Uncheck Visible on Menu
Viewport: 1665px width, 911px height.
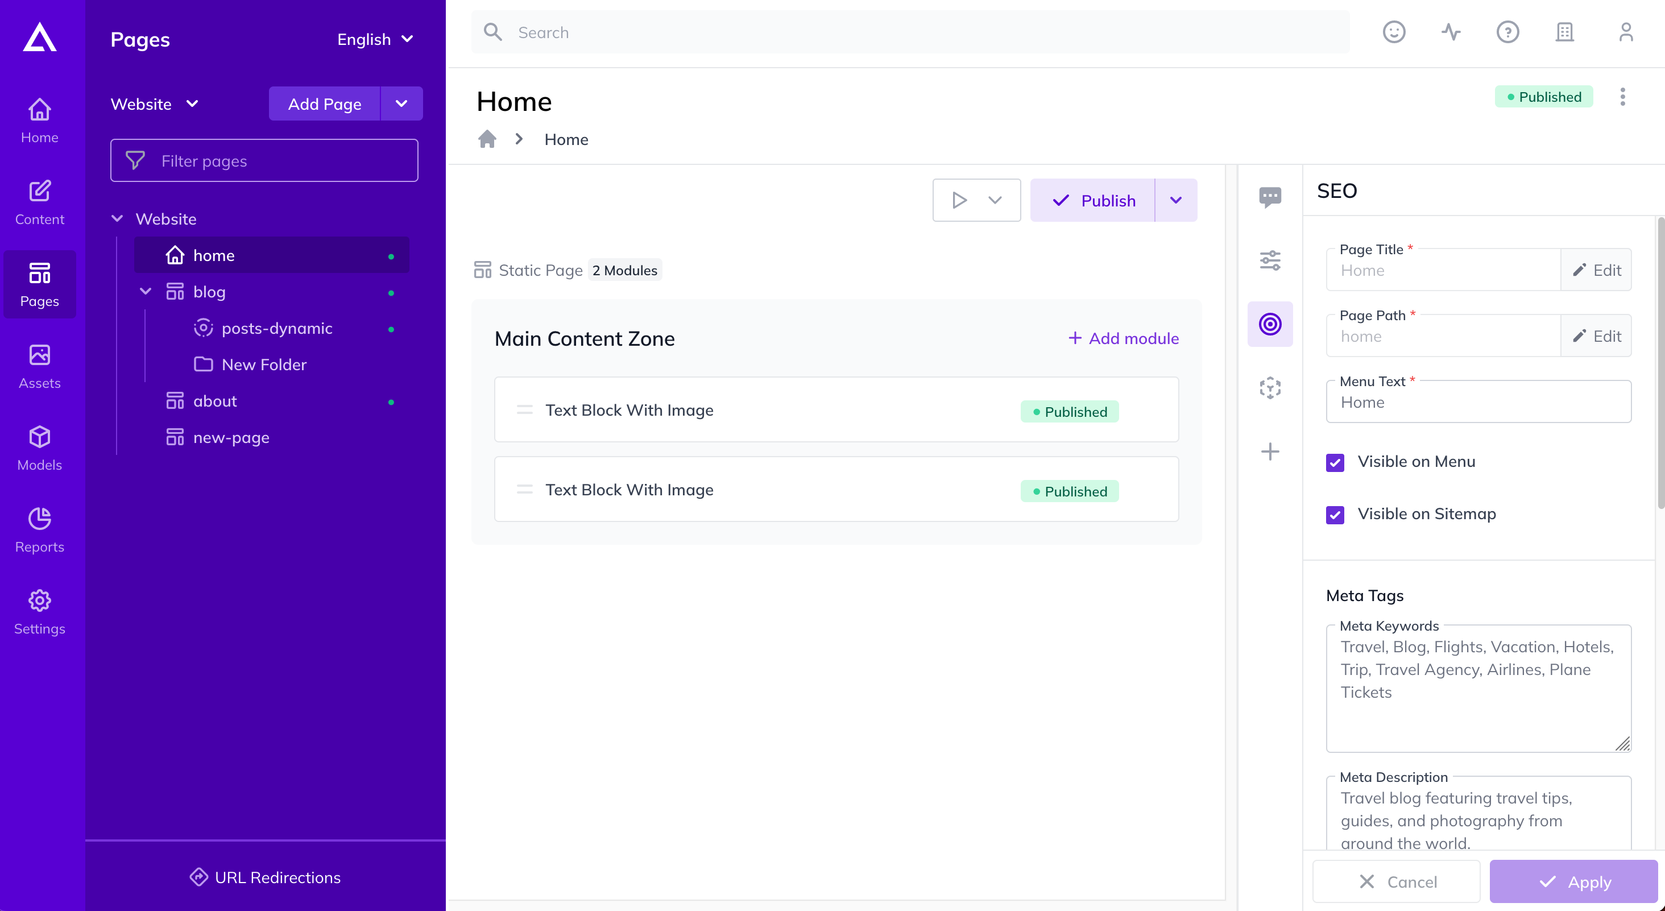(1335, 462)
